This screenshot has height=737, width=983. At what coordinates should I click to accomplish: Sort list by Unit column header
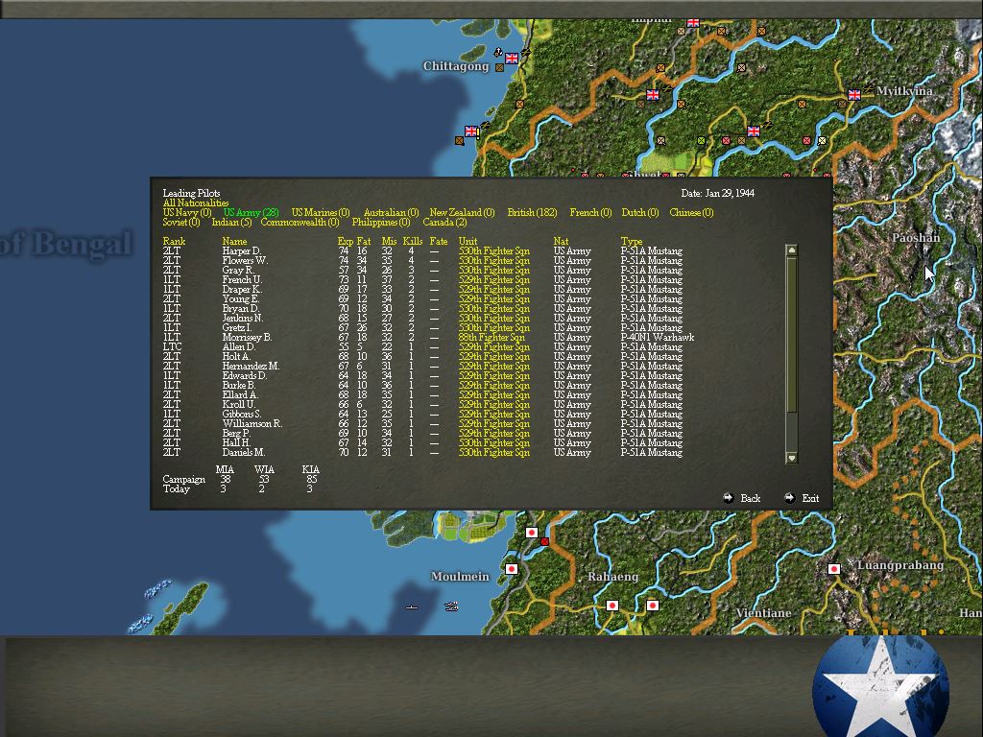[468, 241]
